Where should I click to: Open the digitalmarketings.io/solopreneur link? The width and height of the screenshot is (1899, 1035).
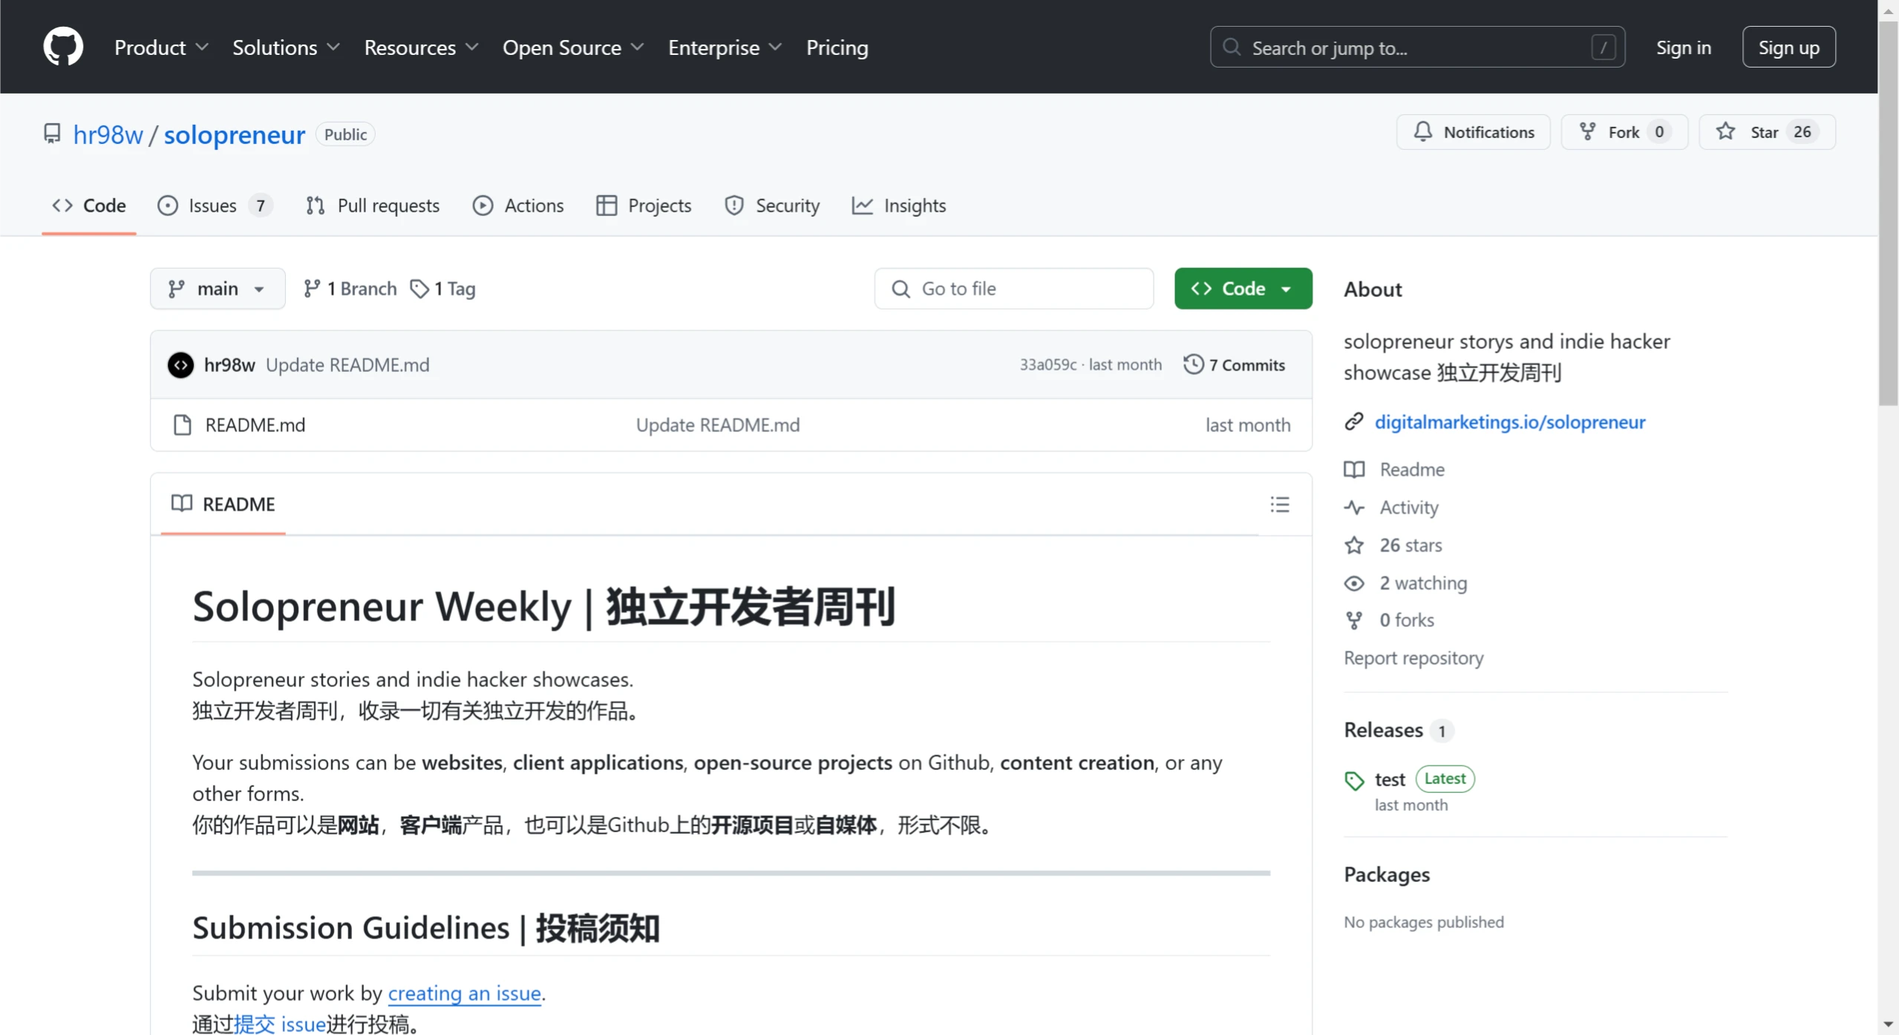(1509, 422)
